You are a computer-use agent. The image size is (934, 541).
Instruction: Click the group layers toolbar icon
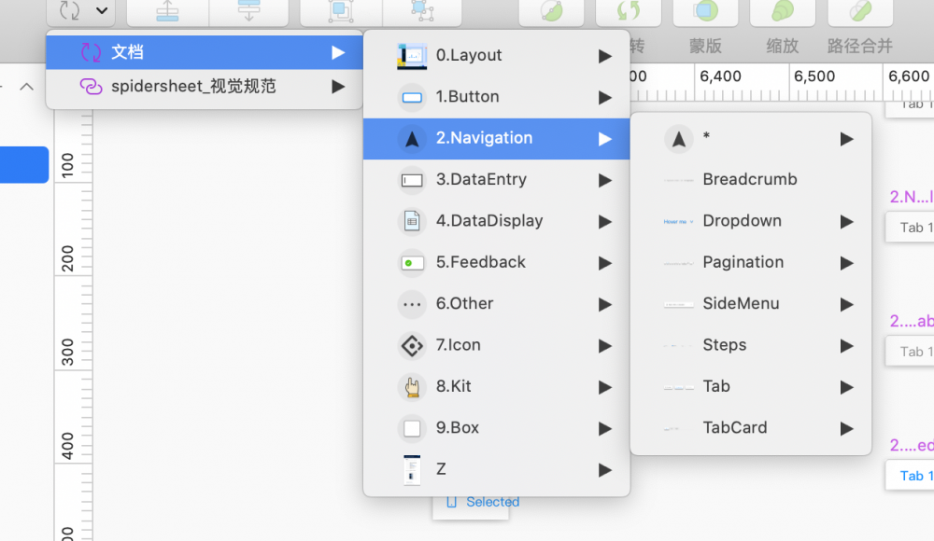(x=341, y=10)
